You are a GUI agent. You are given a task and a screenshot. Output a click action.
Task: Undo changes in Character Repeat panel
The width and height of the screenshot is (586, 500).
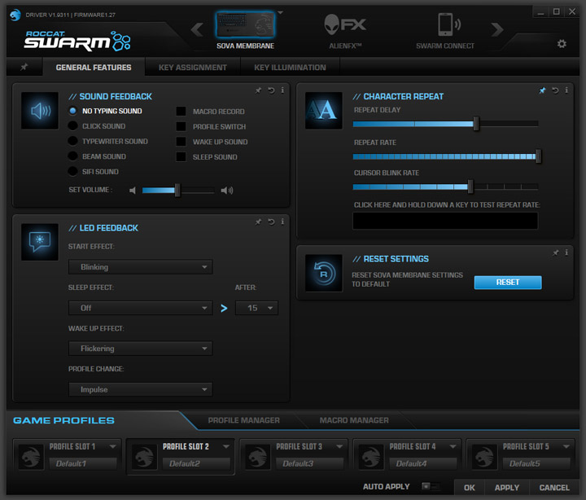pos(555,90)
